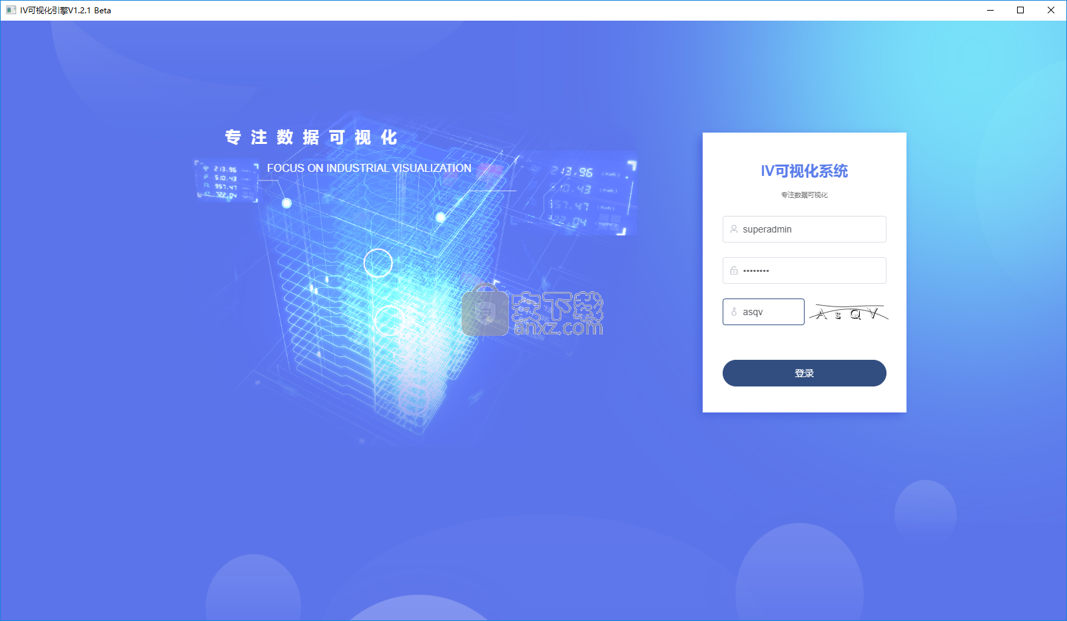The image size is (1067, 621).
Task: Click the IV可视化系统 title text
Action: coord(804,171)
